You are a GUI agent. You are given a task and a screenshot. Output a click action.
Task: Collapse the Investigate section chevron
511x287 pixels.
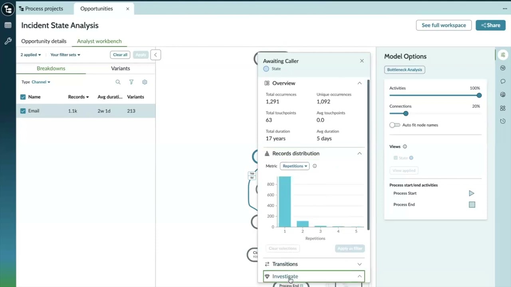pyautogui.click(x=359, y=276)
